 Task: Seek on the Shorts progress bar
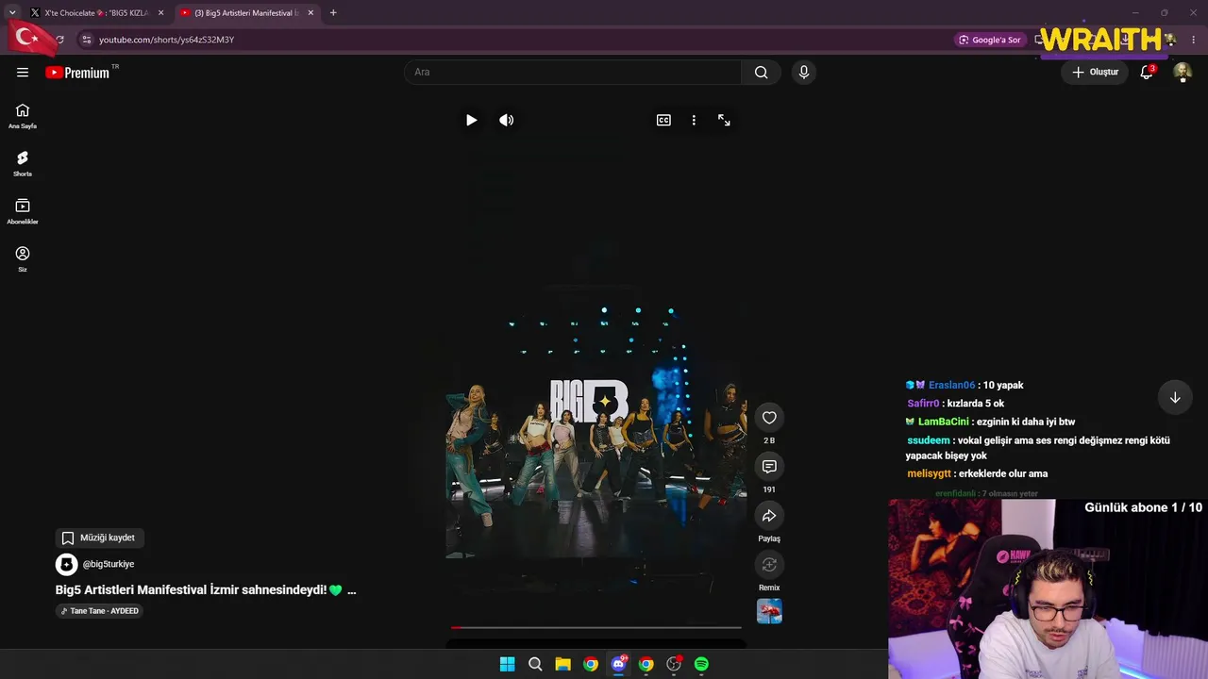pos(596,627)
